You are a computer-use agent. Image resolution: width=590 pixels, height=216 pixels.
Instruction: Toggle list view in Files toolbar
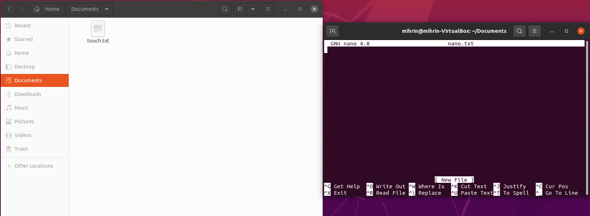tap(240, 9)
